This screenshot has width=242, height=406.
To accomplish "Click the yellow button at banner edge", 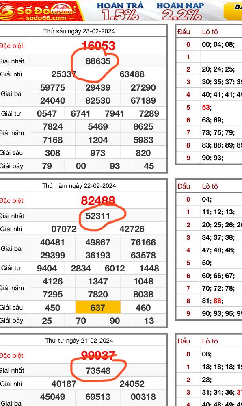I will click(x=233, y=11).
